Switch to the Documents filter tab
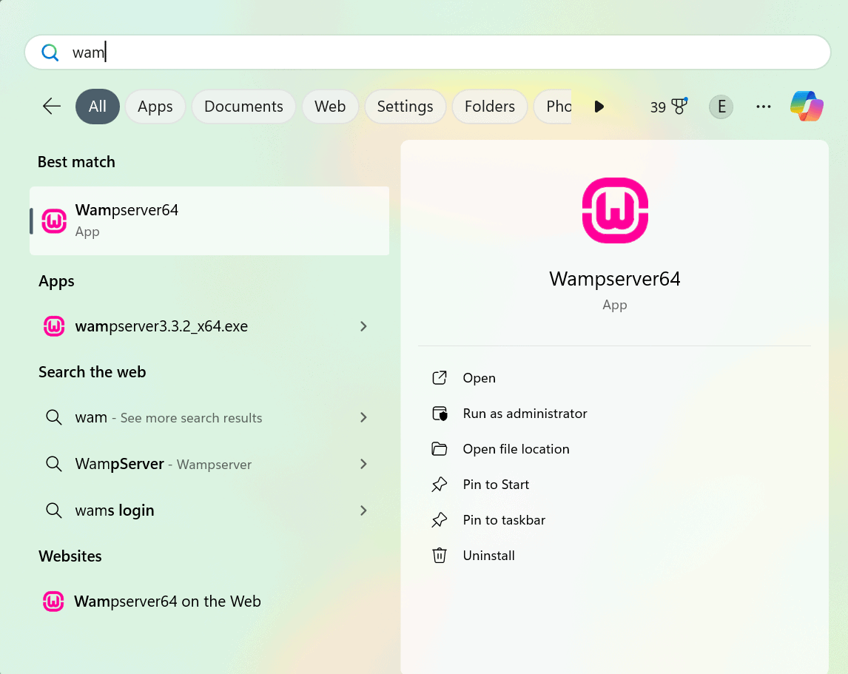 [x=243, y=106]
